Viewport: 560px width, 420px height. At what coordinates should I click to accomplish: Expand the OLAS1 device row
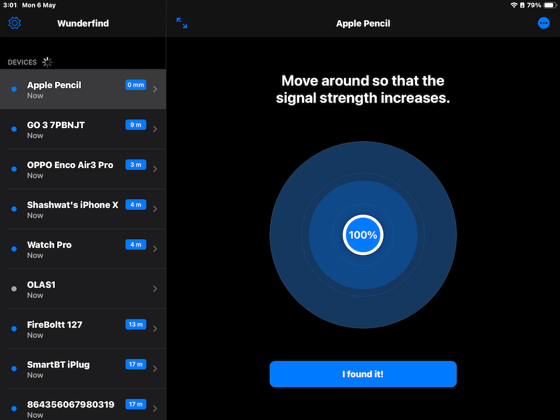[x=155, y=288]
